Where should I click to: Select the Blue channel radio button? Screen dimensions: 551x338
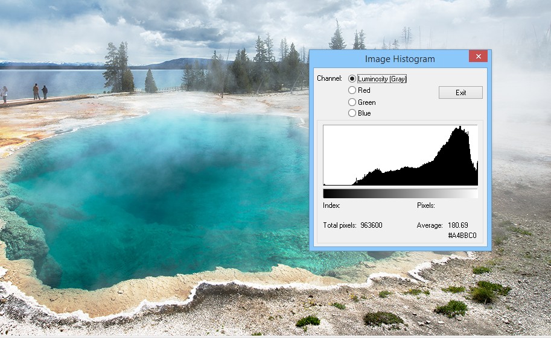point(352,113)
